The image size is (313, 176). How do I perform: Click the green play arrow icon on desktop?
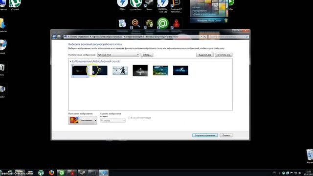point(231,3)
